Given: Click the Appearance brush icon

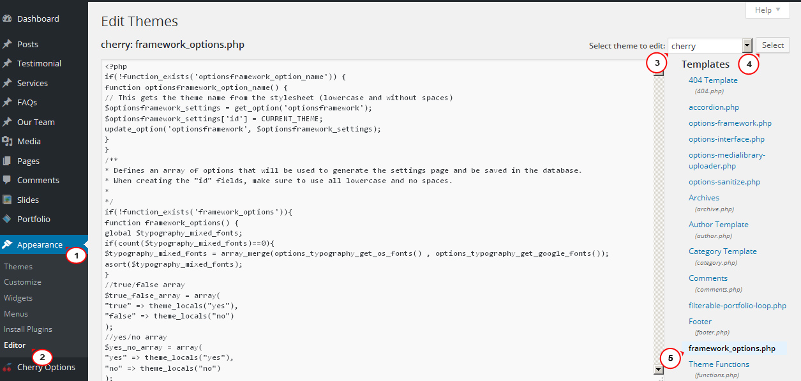Looking at the screenshot, I should point(7,244).
